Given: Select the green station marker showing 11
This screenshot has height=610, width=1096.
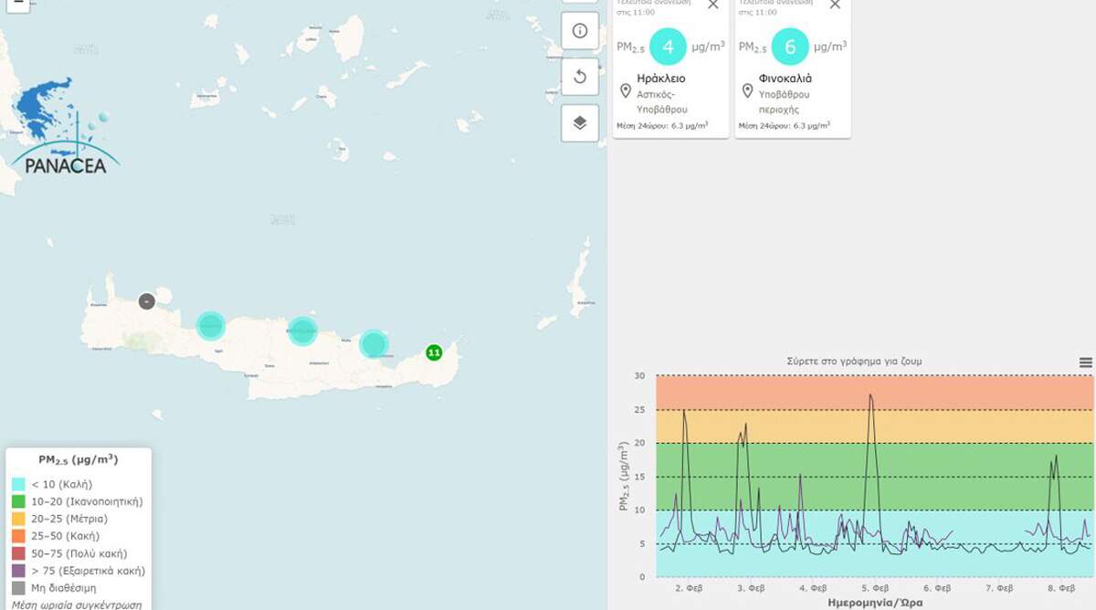Looking at the screenshot, I should pyautogui.click(x=434, y=352).
